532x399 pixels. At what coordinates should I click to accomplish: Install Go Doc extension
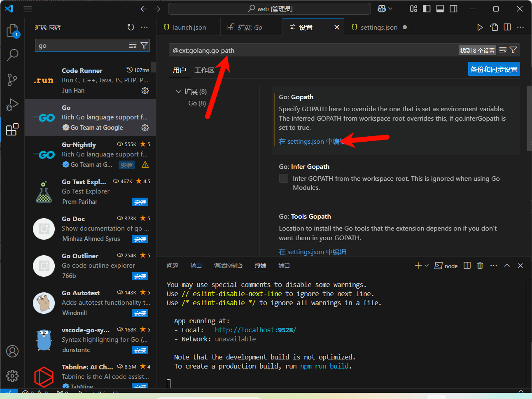coord(140,239)
